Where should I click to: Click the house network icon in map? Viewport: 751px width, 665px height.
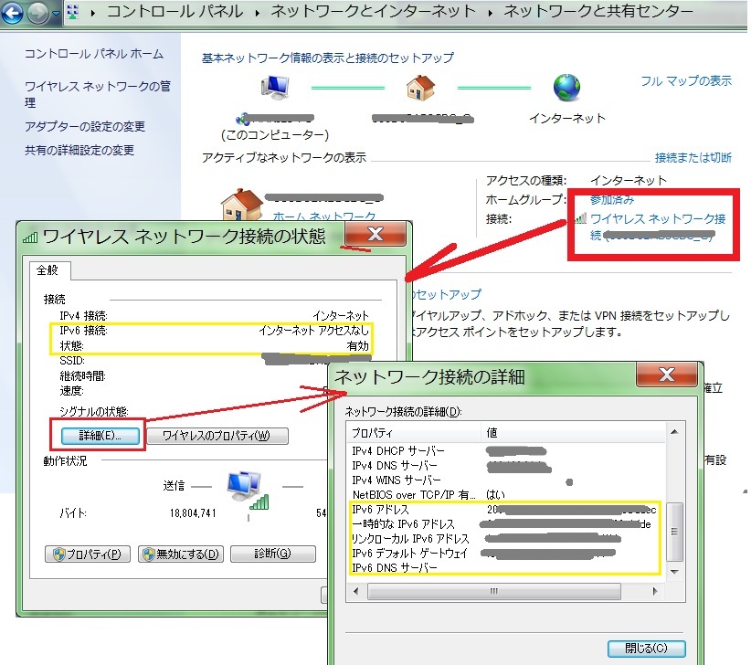(419, 88)
